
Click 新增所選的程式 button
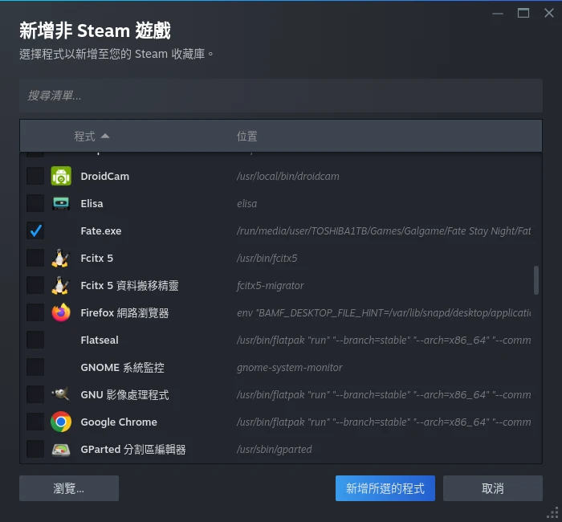pyautogui.click(x=385, y=488)
